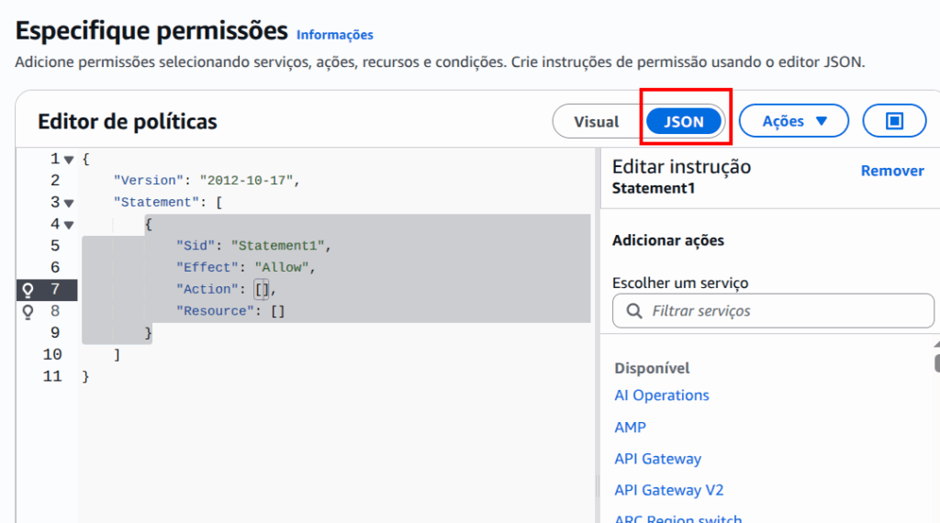Click the Remover link for Statement1
This screenshot has height=523, width=940.
click(892, 171)
